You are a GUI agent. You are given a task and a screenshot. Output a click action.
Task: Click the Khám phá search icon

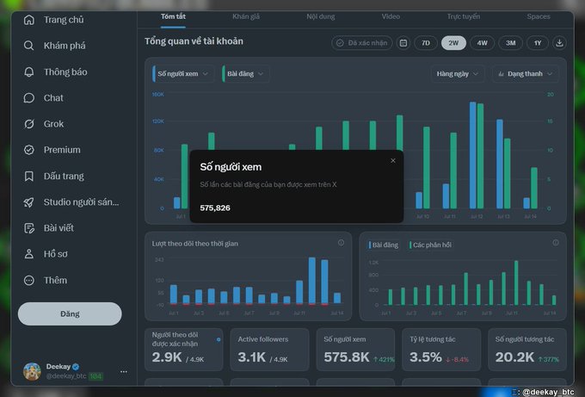pos(29,46)
